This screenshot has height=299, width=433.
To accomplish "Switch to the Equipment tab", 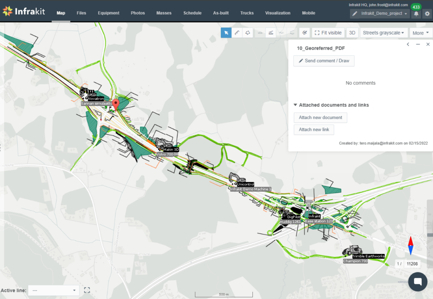I will (x=108, y=13).
